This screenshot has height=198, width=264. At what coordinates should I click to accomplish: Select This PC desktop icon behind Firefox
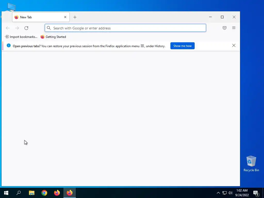click(x=11, y=7)
